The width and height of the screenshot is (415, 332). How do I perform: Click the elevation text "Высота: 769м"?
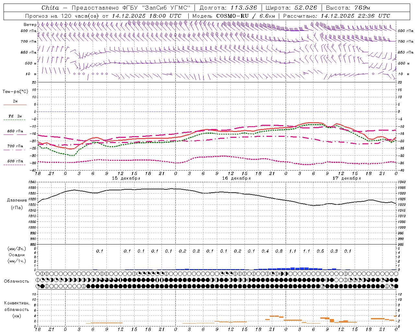[348, 7]
